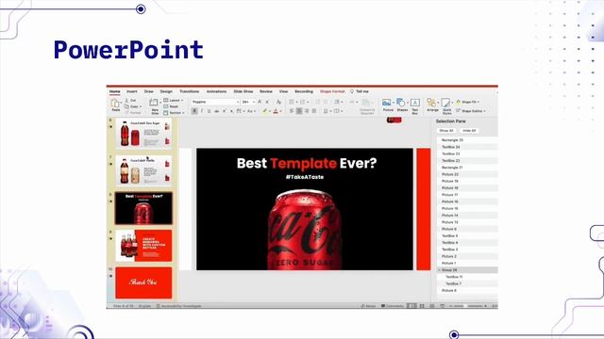Open the Section dropdown

pos(174,113)
